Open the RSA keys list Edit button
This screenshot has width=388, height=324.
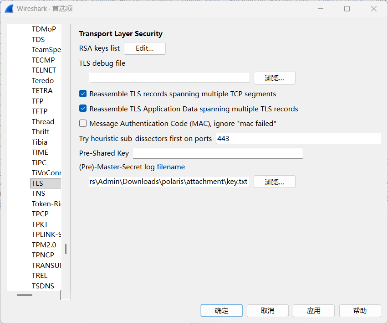tap(145, 48)
